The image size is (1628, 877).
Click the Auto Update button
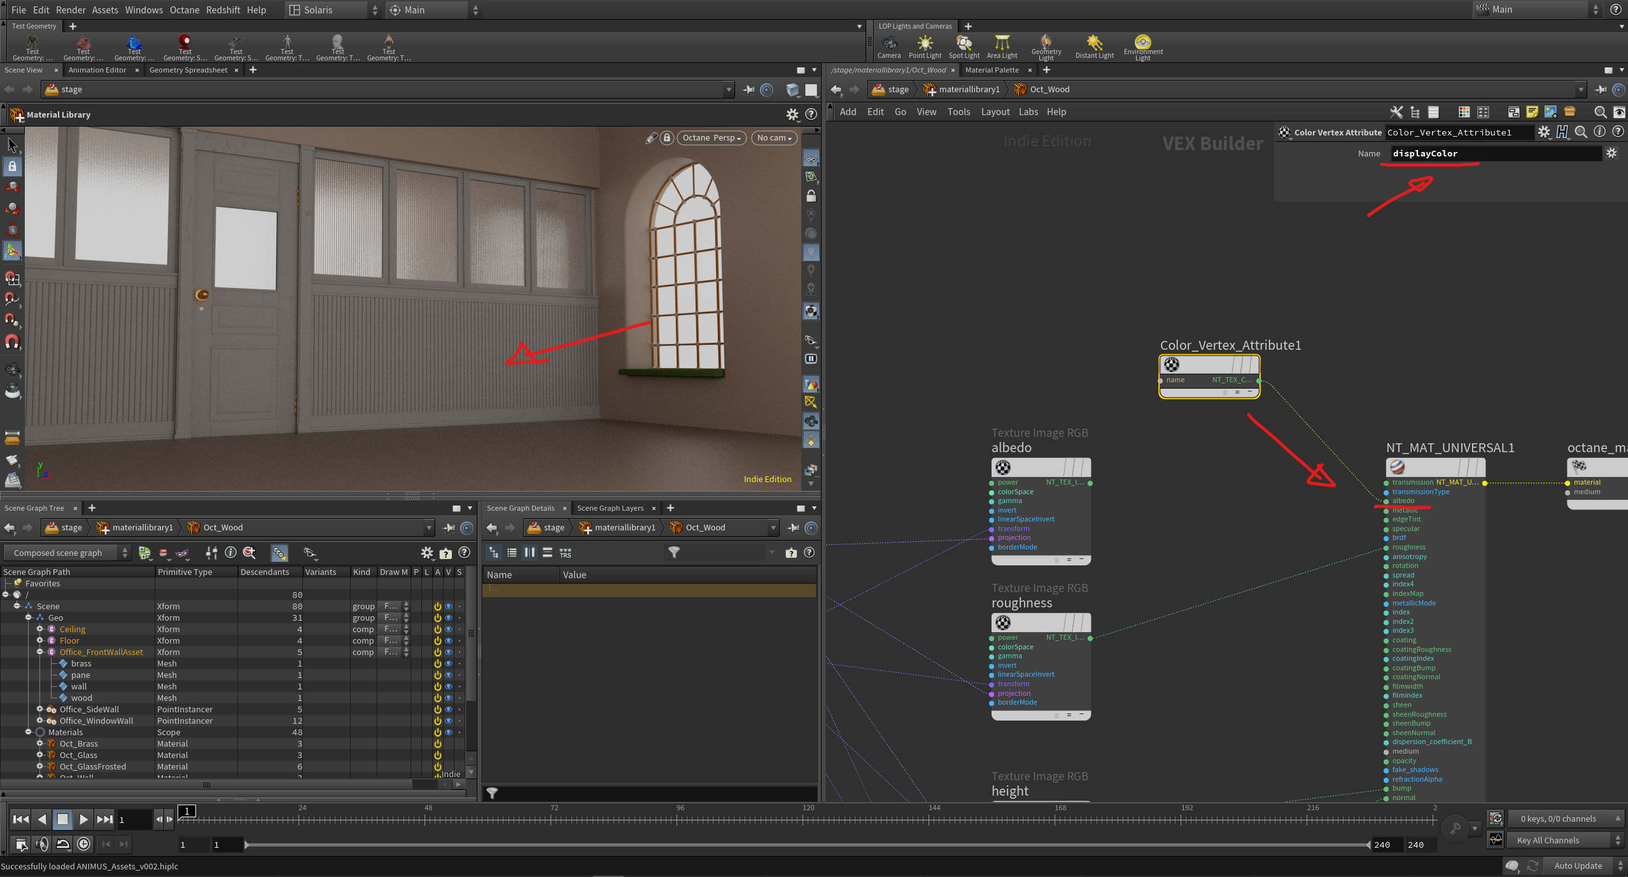point(1577,866)
